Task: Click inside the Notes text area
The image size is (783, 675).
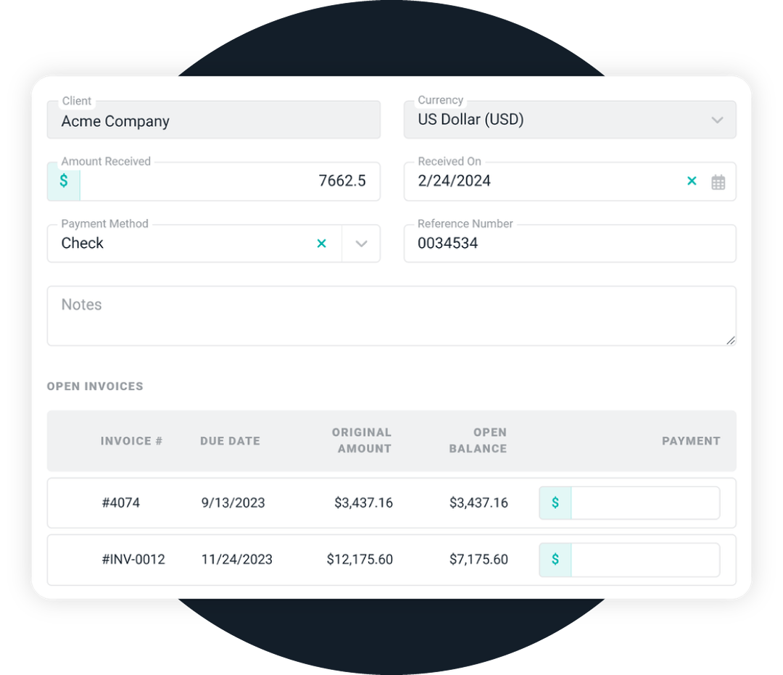Action: click(x=391, y=315)
